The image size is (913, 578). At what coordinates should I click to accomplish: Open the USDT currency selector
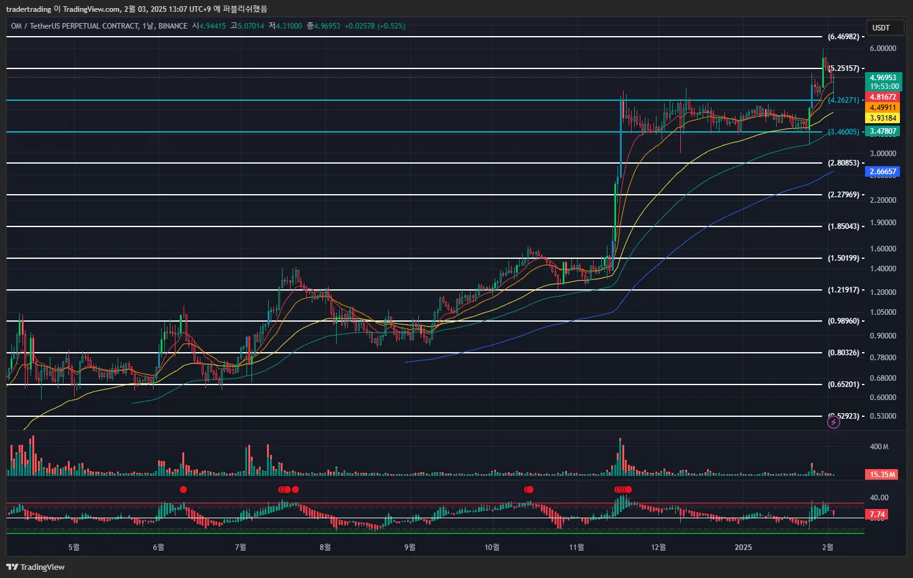point(885,27)
